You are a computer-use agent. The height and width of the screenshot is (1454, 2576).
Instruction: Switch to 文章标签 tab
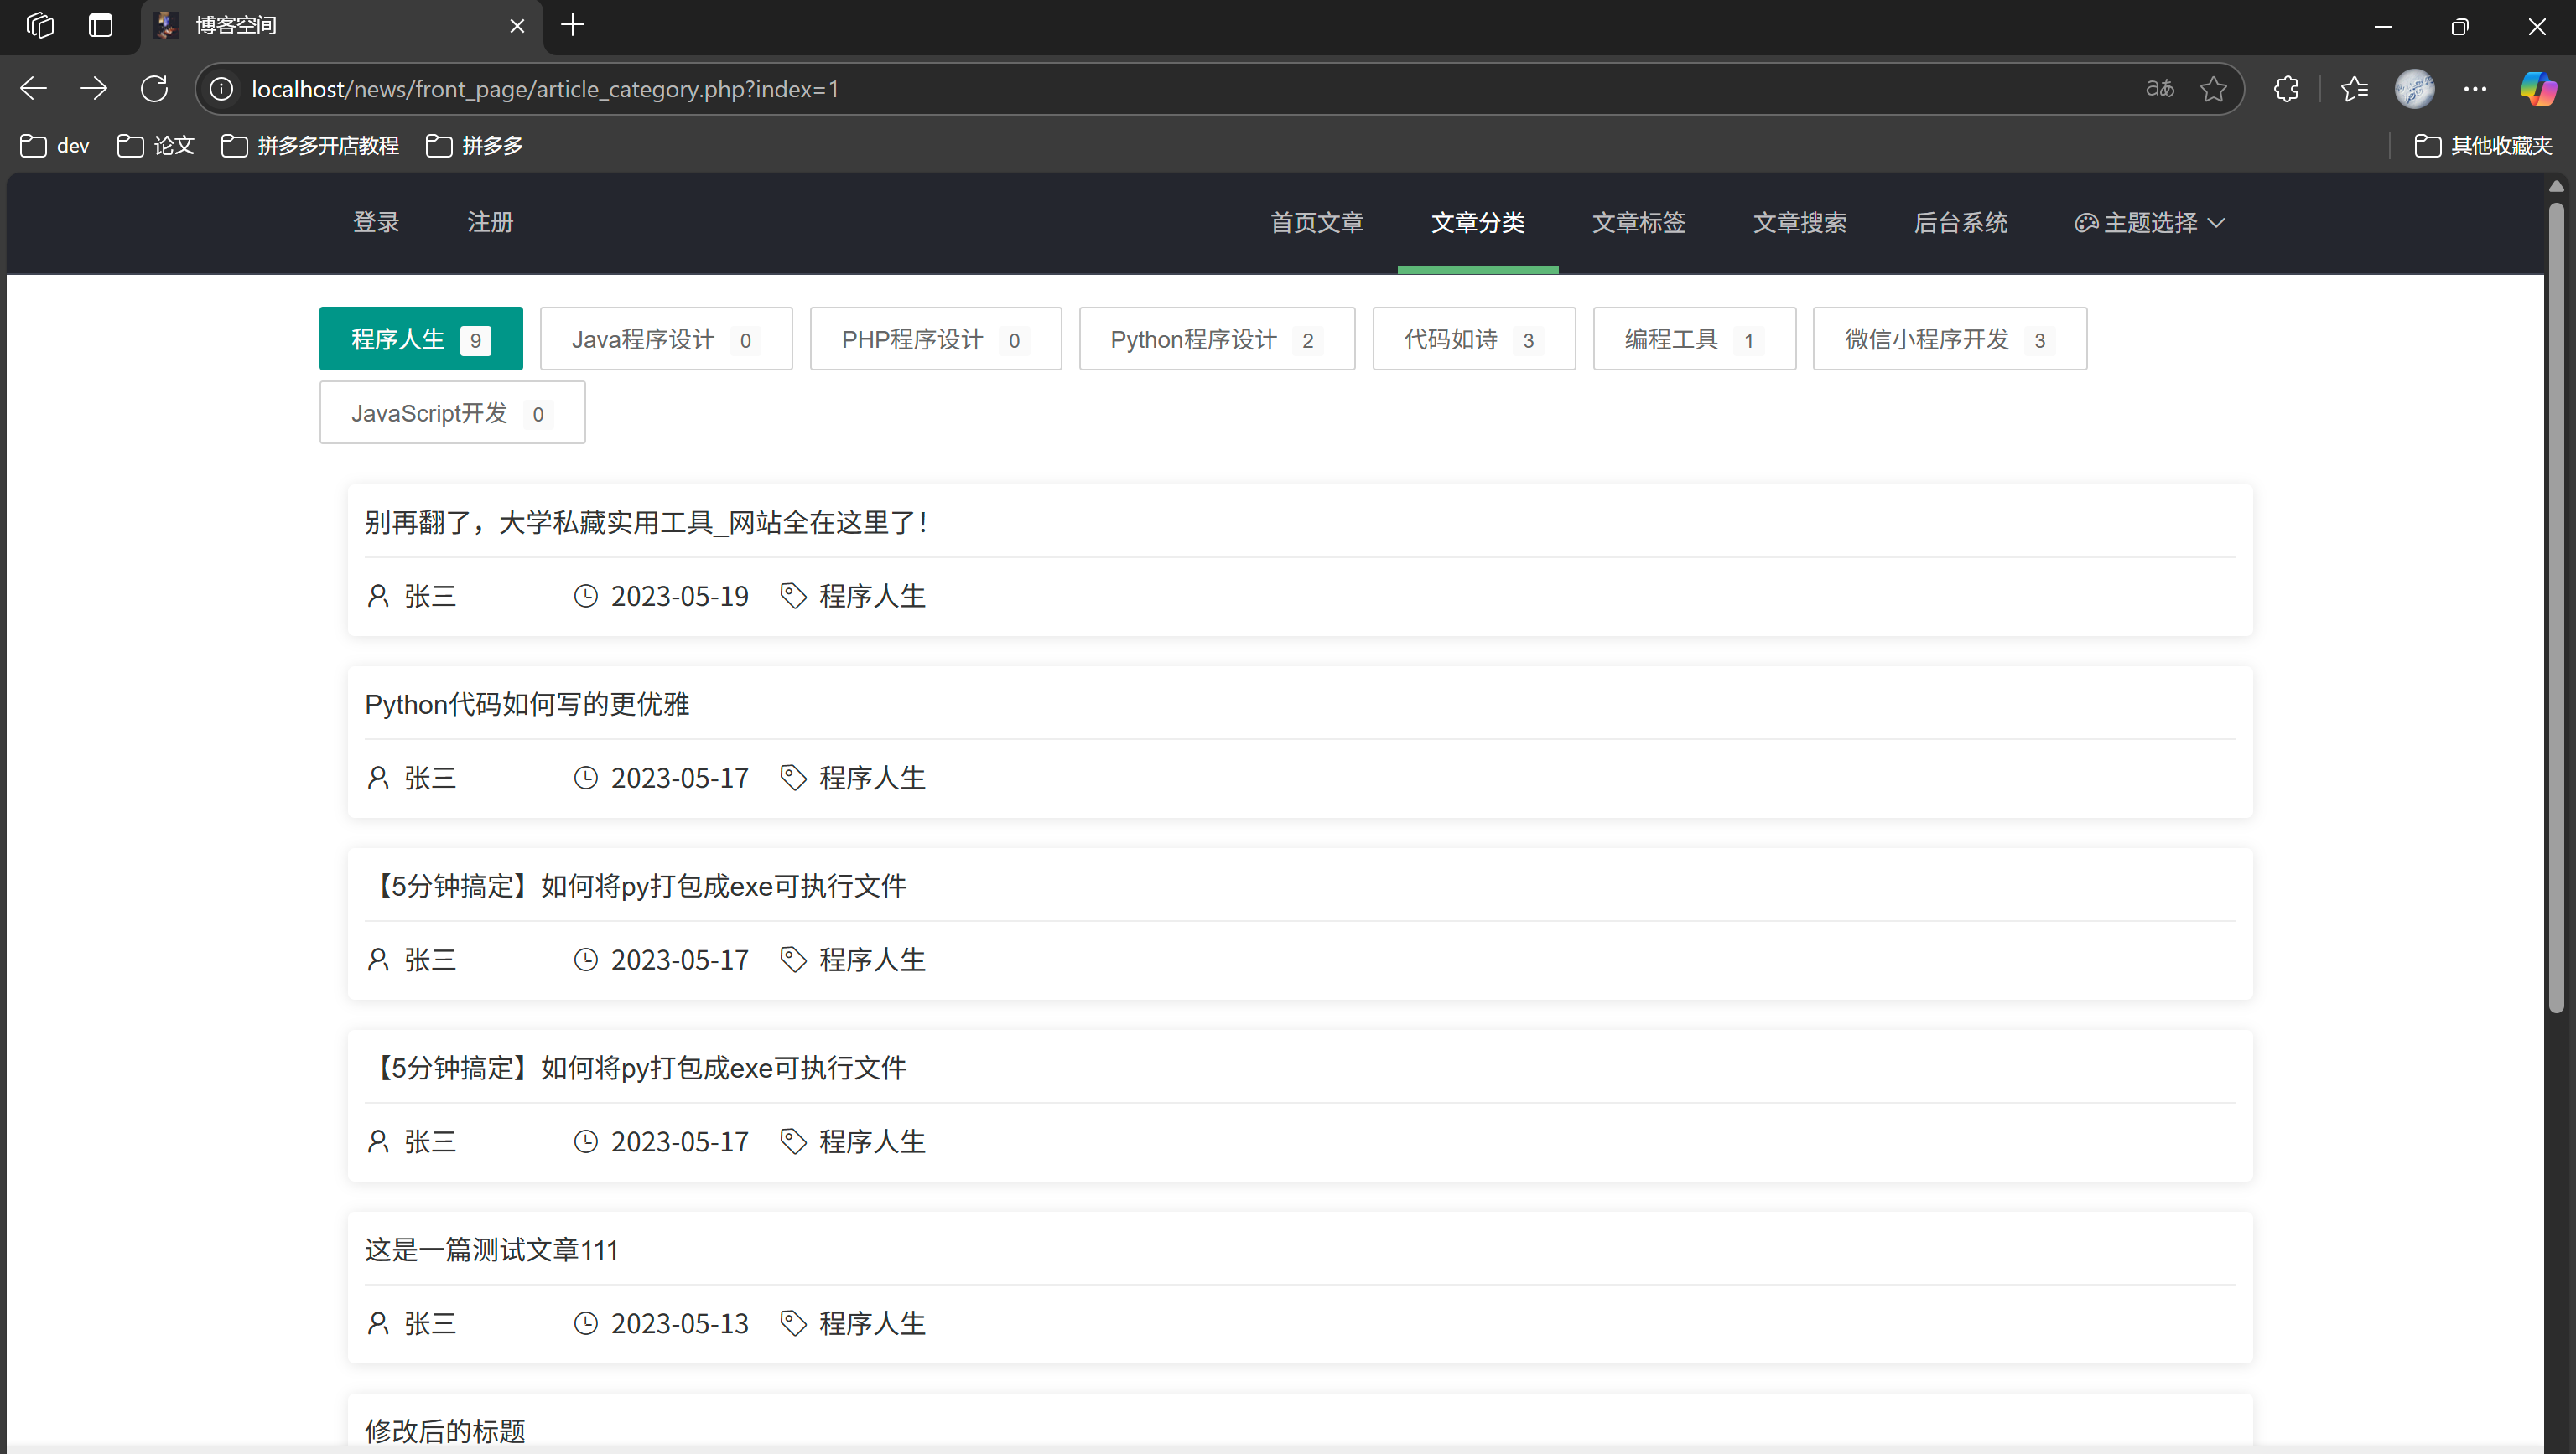click(1638, 223)
